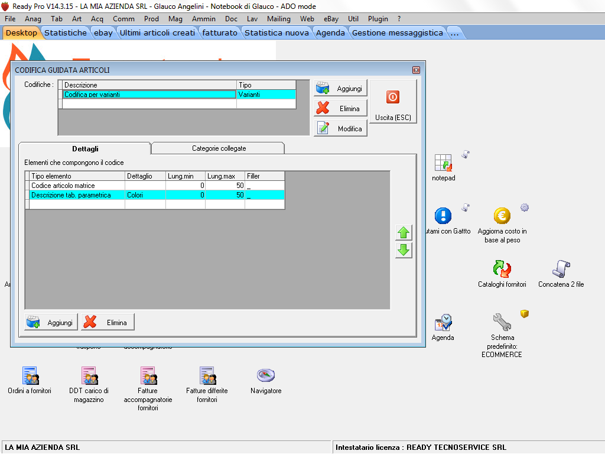Open the Web menu

pyautogui.click(x=307, y=19)
